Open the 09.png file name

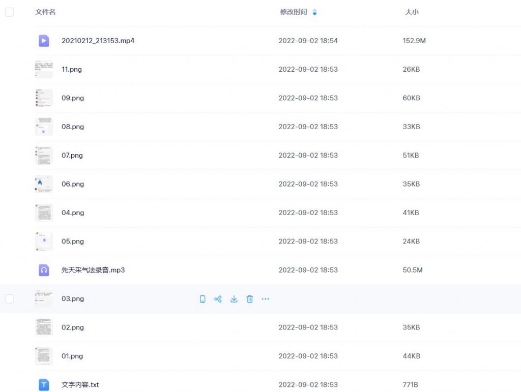pos(73,98)
